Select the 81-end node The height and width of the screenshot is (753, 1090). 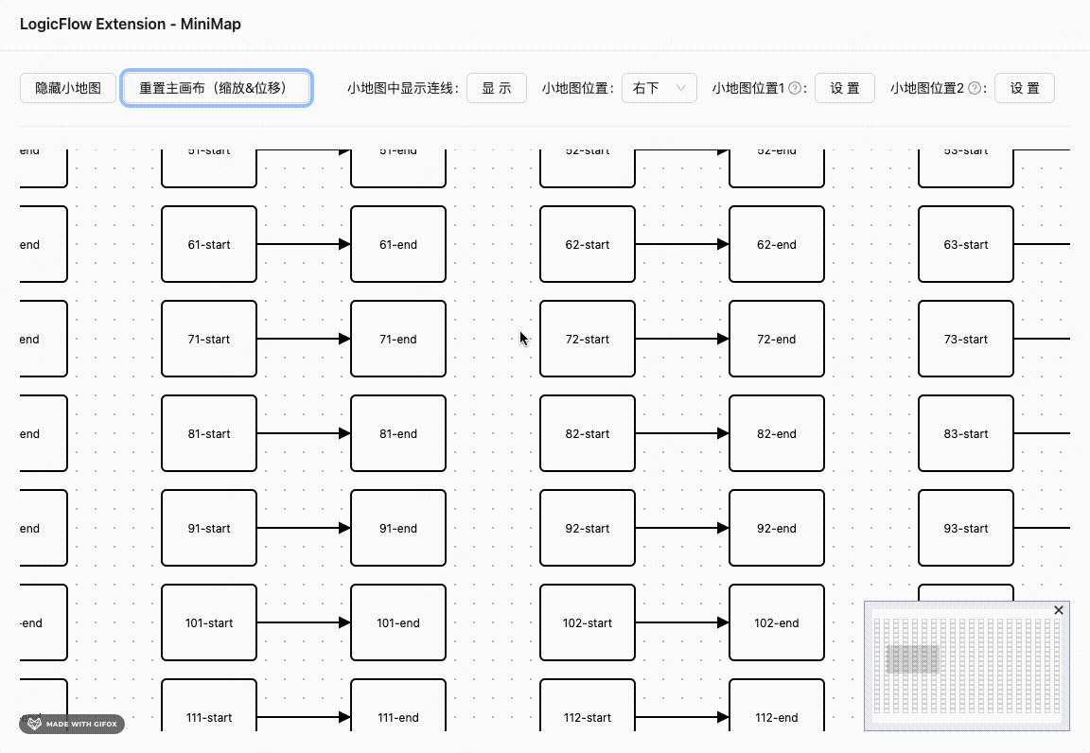coord(398,433)
